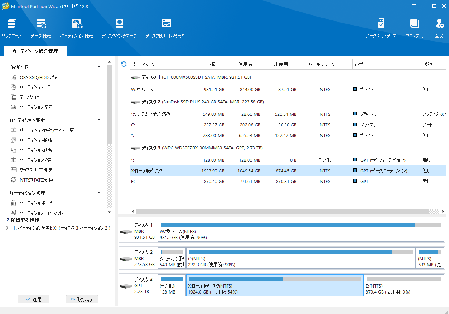Select the パーティション総合管理 tab
Viewport: 449px width, 314px height.
[35, 51]
